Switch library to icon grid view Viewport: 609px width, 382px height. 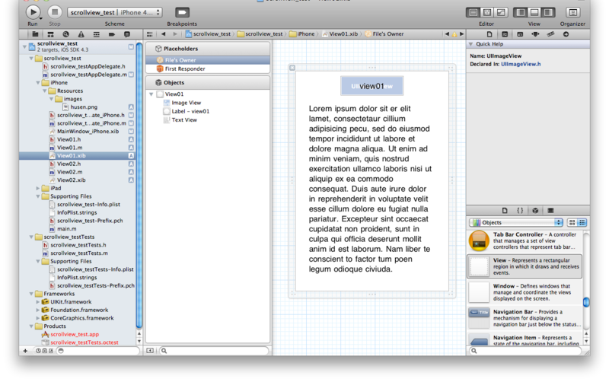tap(572, 222)
